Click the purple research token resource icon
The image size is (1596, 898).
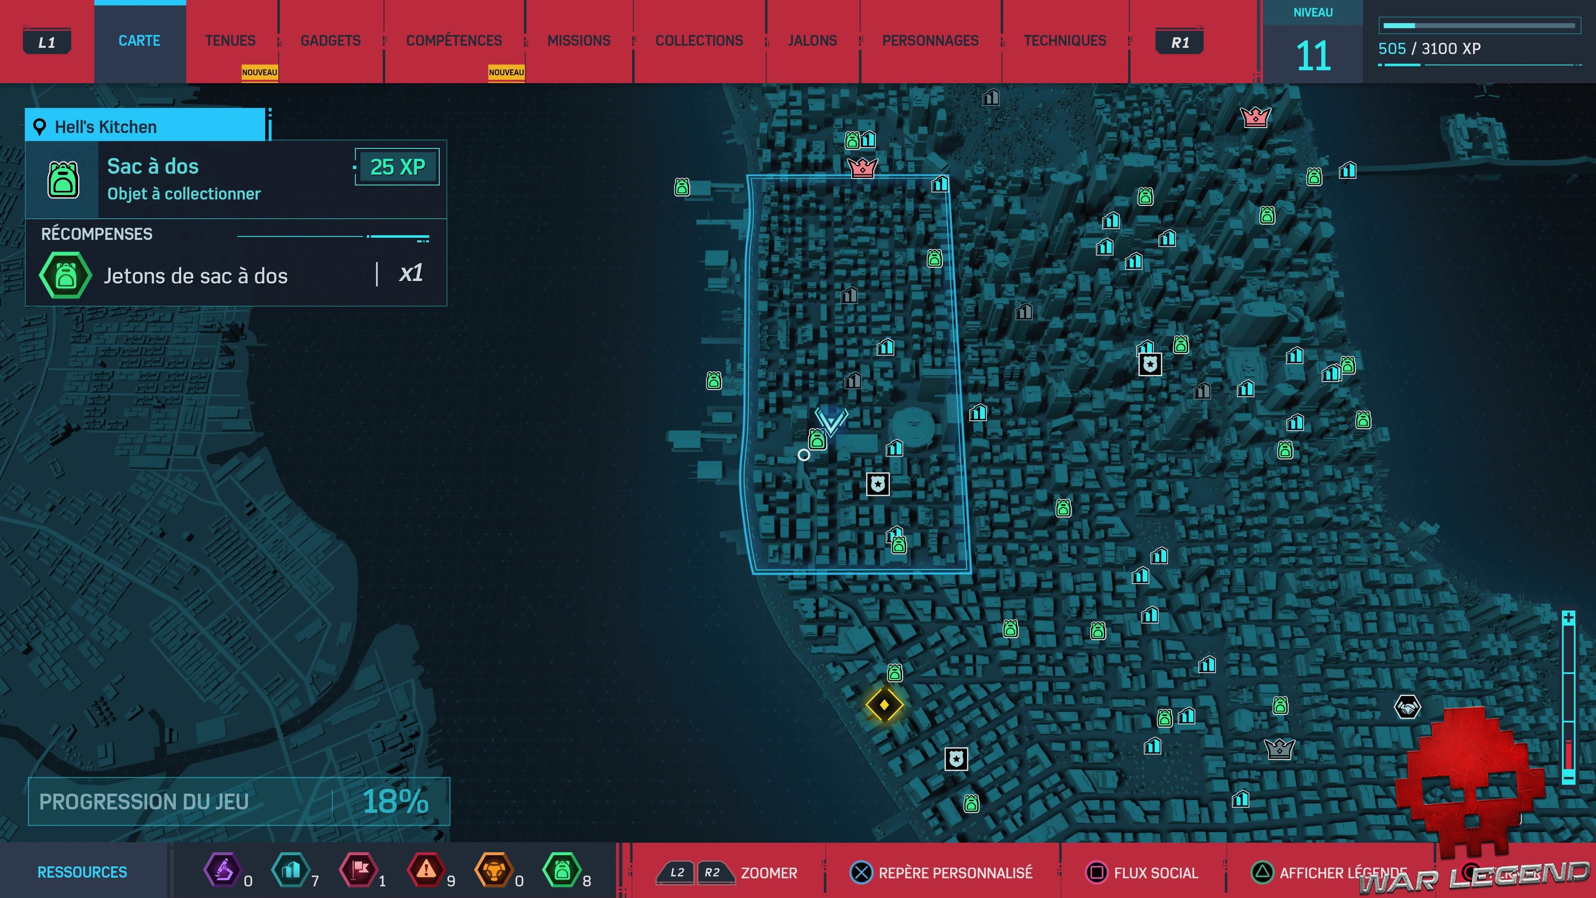pos(223,870)
